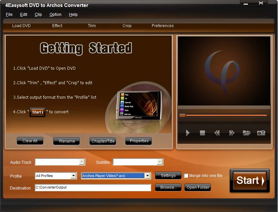Open the Audio Track dropdown

click(81, 162)
